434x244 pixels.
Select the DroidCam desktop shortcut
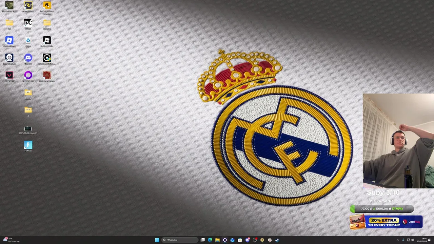coord(47,59)
